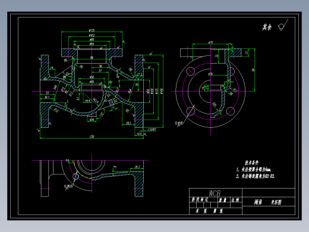Click the 其余 label at top right
The height and width of the screenshot is (232, 309).
pos(267,27)
